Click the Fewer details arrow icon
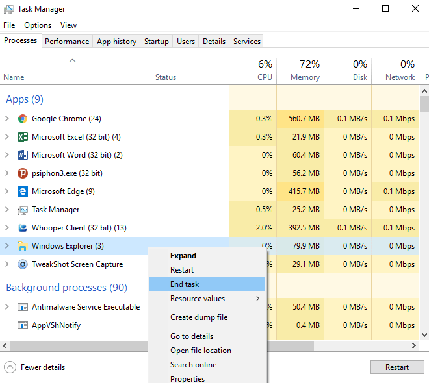Image resolution: width=429 pixels, height=383 pixels. [10, 367]
